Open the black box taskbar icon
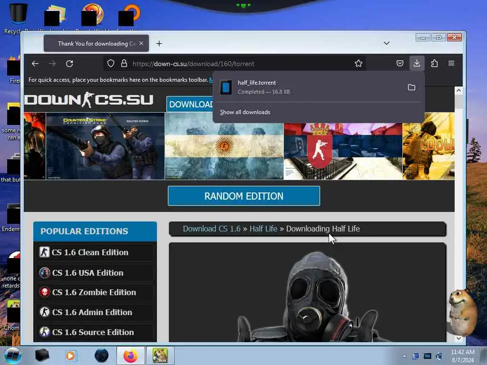Screen dimensions: 487x365 coord(42,355)
